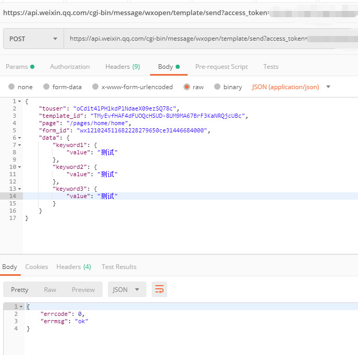This screenshot has height=355, width=358.
Task: Switch to Preview response view
Action: click(x=83, y=290)
